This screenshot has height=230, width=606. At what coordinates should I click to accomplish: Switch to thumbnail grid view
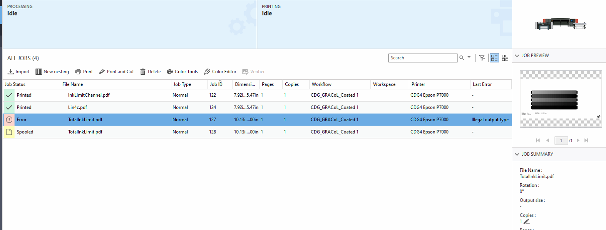coord(505,58)
